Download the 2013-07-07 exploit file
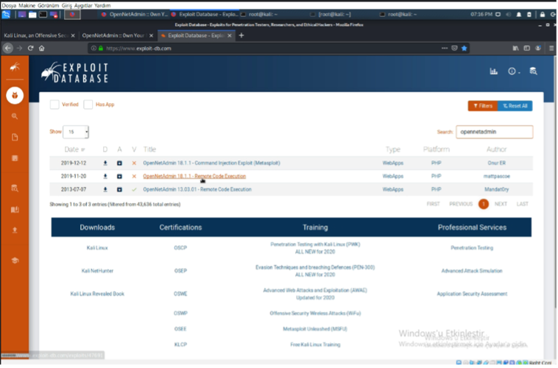The height and width of the screenshot is (368, 558). tap(105, 190)
